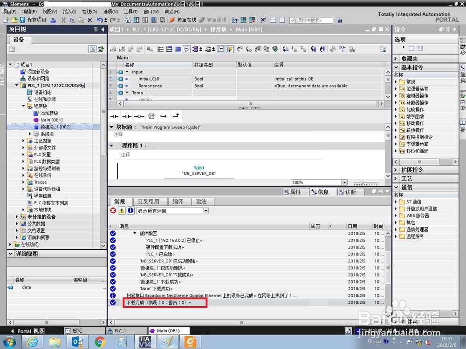Screen dimensions: 466x349
Task: Click the upload from device icon
Action: [x=145, y=20]
